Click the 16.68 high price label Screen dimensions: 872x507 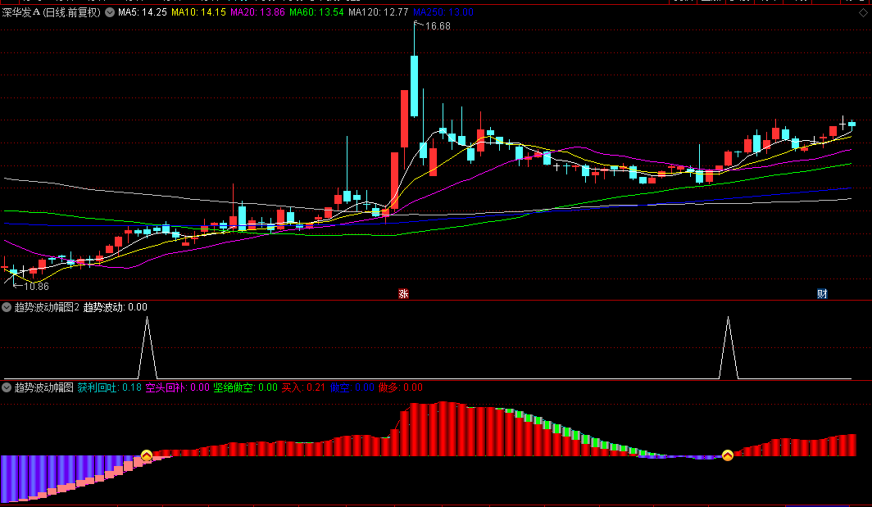click(438, 26)
